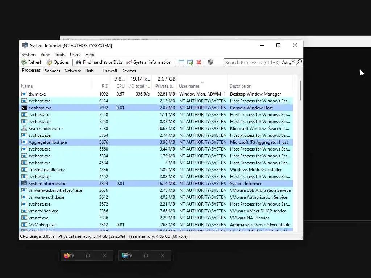
Task: Select MsMpEng.exe process
Action: pos(156,224)
